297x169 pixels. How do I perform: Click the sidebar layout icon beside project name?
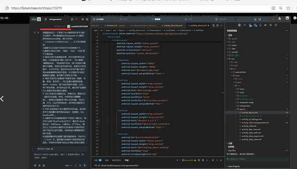46,19
